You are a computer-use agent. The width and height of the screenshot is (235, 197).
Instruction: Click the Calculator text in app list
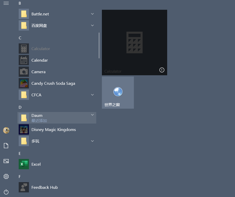click(41, 49)
